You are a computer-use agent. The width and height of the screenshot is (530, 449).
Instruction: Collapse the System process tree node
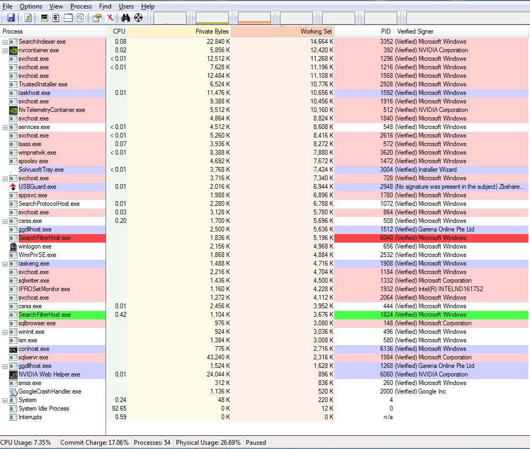coord(5,400)
